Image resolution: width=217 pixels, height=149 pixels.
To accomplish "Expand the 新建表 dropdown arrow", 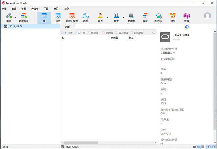I will coord(100,33).
